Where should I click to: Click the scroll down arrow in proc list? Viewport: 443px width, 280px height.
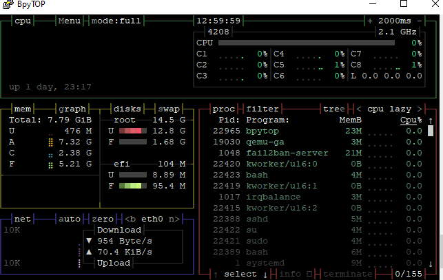point(431,264)
